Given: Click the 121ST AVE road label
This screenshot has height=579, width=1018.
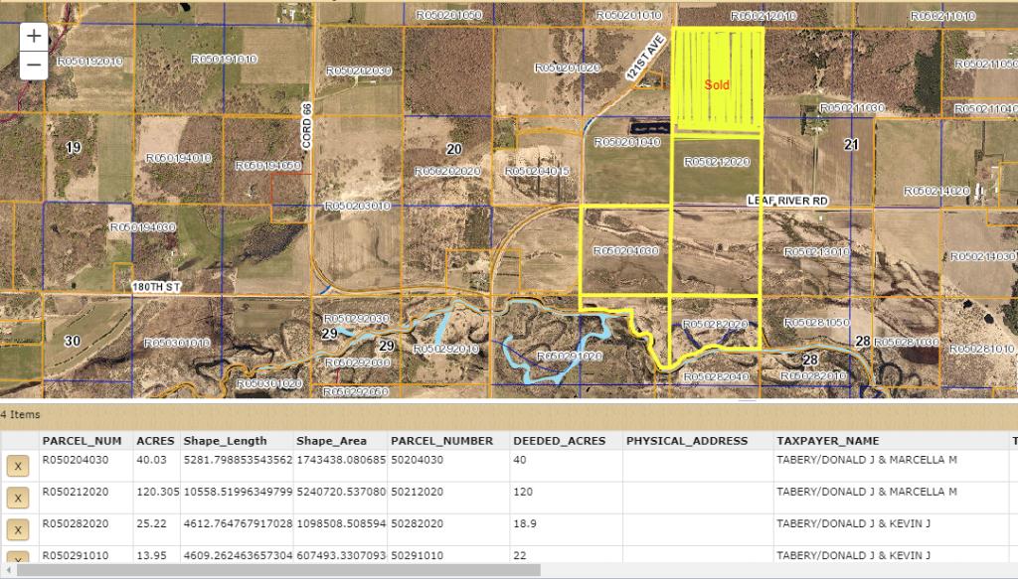Looking at the screenshot, I should 646,58.
